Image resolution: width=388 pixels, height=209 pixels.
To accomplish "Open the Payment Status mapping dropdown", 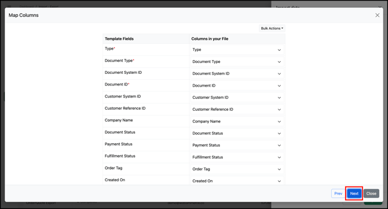I will pyautogui.click(x=237, y=145).
